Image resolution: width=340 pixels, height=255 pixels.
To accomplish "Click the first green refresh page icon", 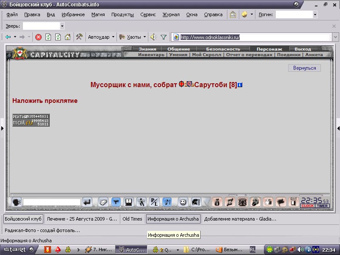I will (48, 37).
